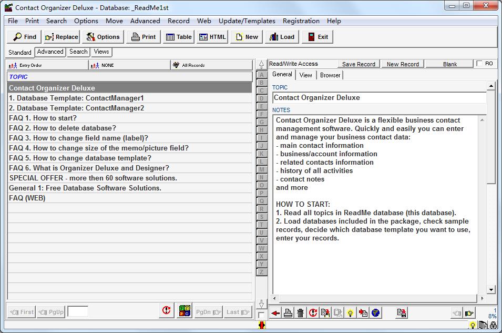This screenshot has height=333, width=502.
Task: Open the Advanced menu
Action: 145,21
